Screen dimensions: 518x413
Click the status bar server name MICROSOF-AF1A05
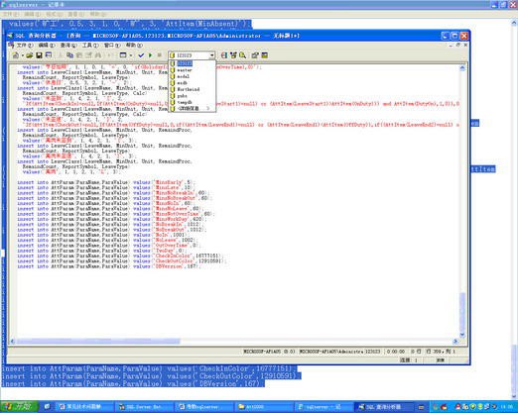pyautogui.click(x=262, y=352)
